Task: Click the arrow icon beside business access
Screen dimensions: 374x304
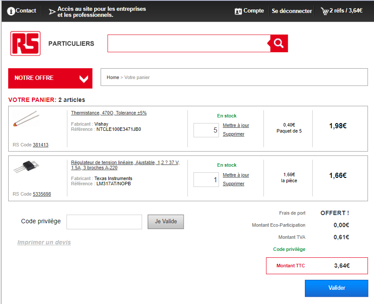Action: [52, 12]
